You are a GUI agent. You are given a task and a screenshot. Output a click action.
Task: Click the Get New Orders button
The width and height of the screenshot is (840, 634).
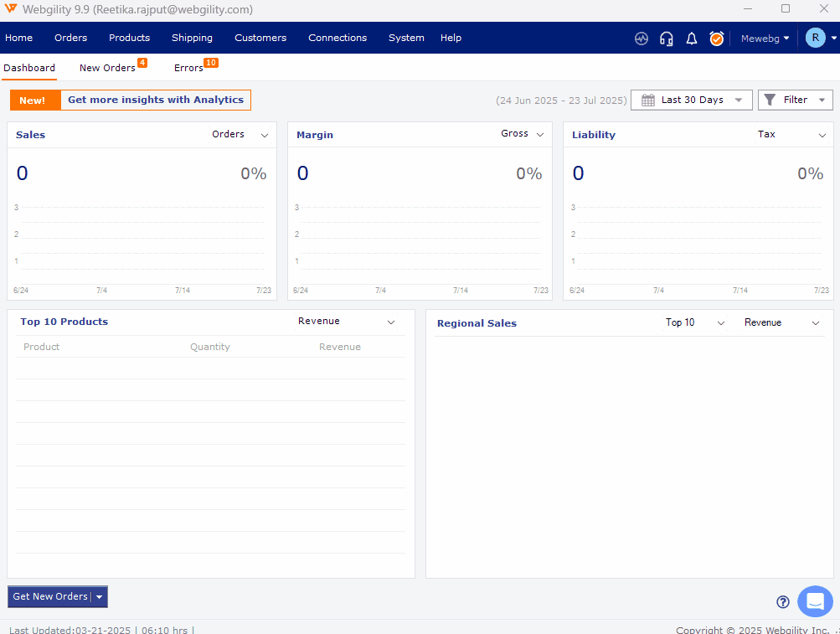point(50,596)
